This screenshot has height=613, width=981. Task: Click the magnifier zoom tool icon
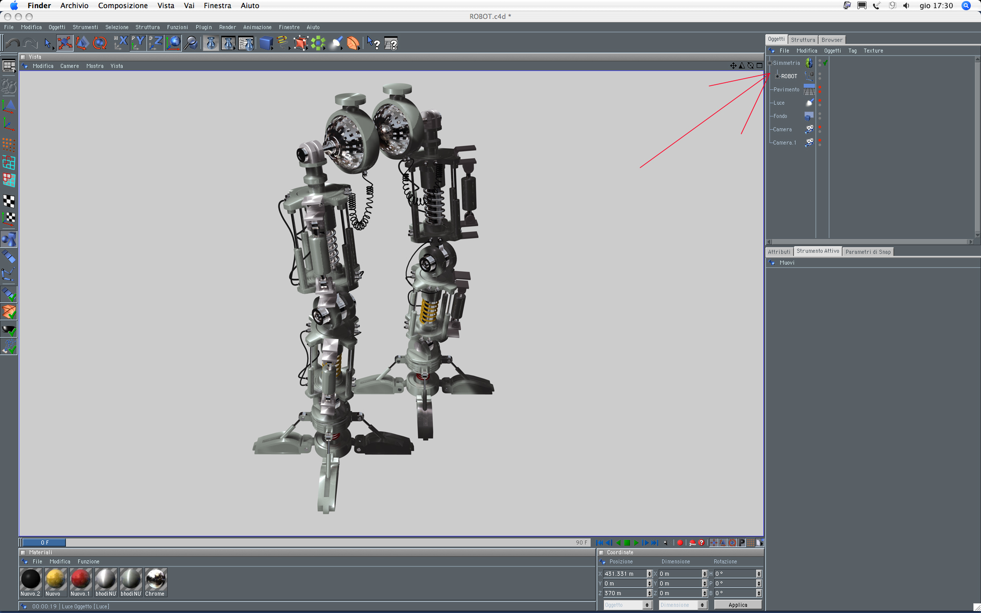pyautogui.click(x=191, y=43)
